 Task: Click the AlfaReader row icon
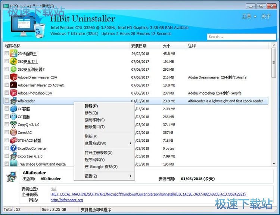13,101
